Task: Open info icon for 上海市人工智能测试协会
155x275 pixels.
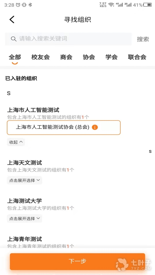Action: click(x=95, y=127)
